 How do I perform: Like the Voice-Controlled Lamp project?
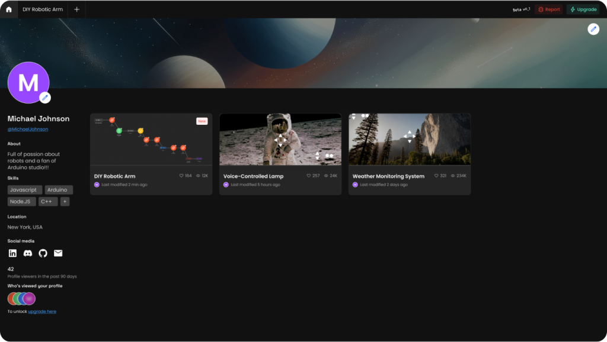click(309, 176)
